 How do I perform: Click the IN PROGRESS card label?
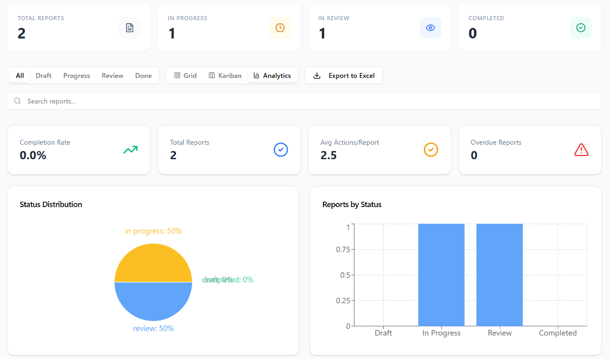187,18
